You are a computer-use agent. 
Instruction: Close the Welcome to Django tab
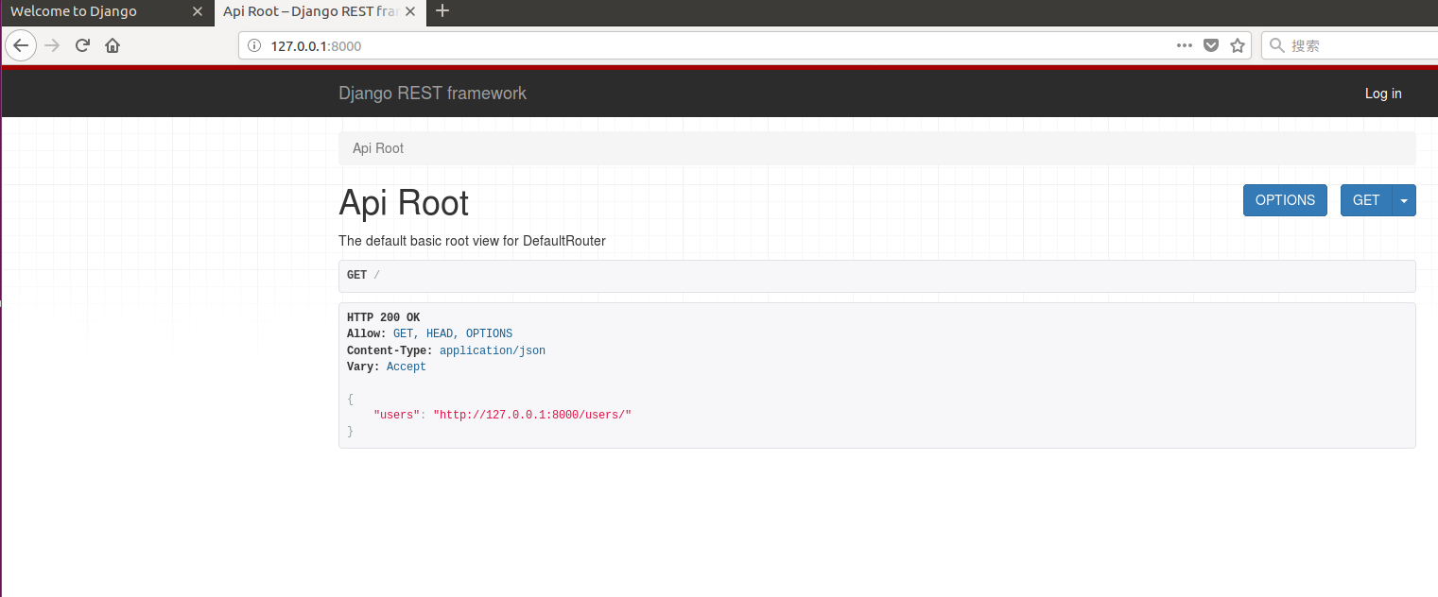198,11
